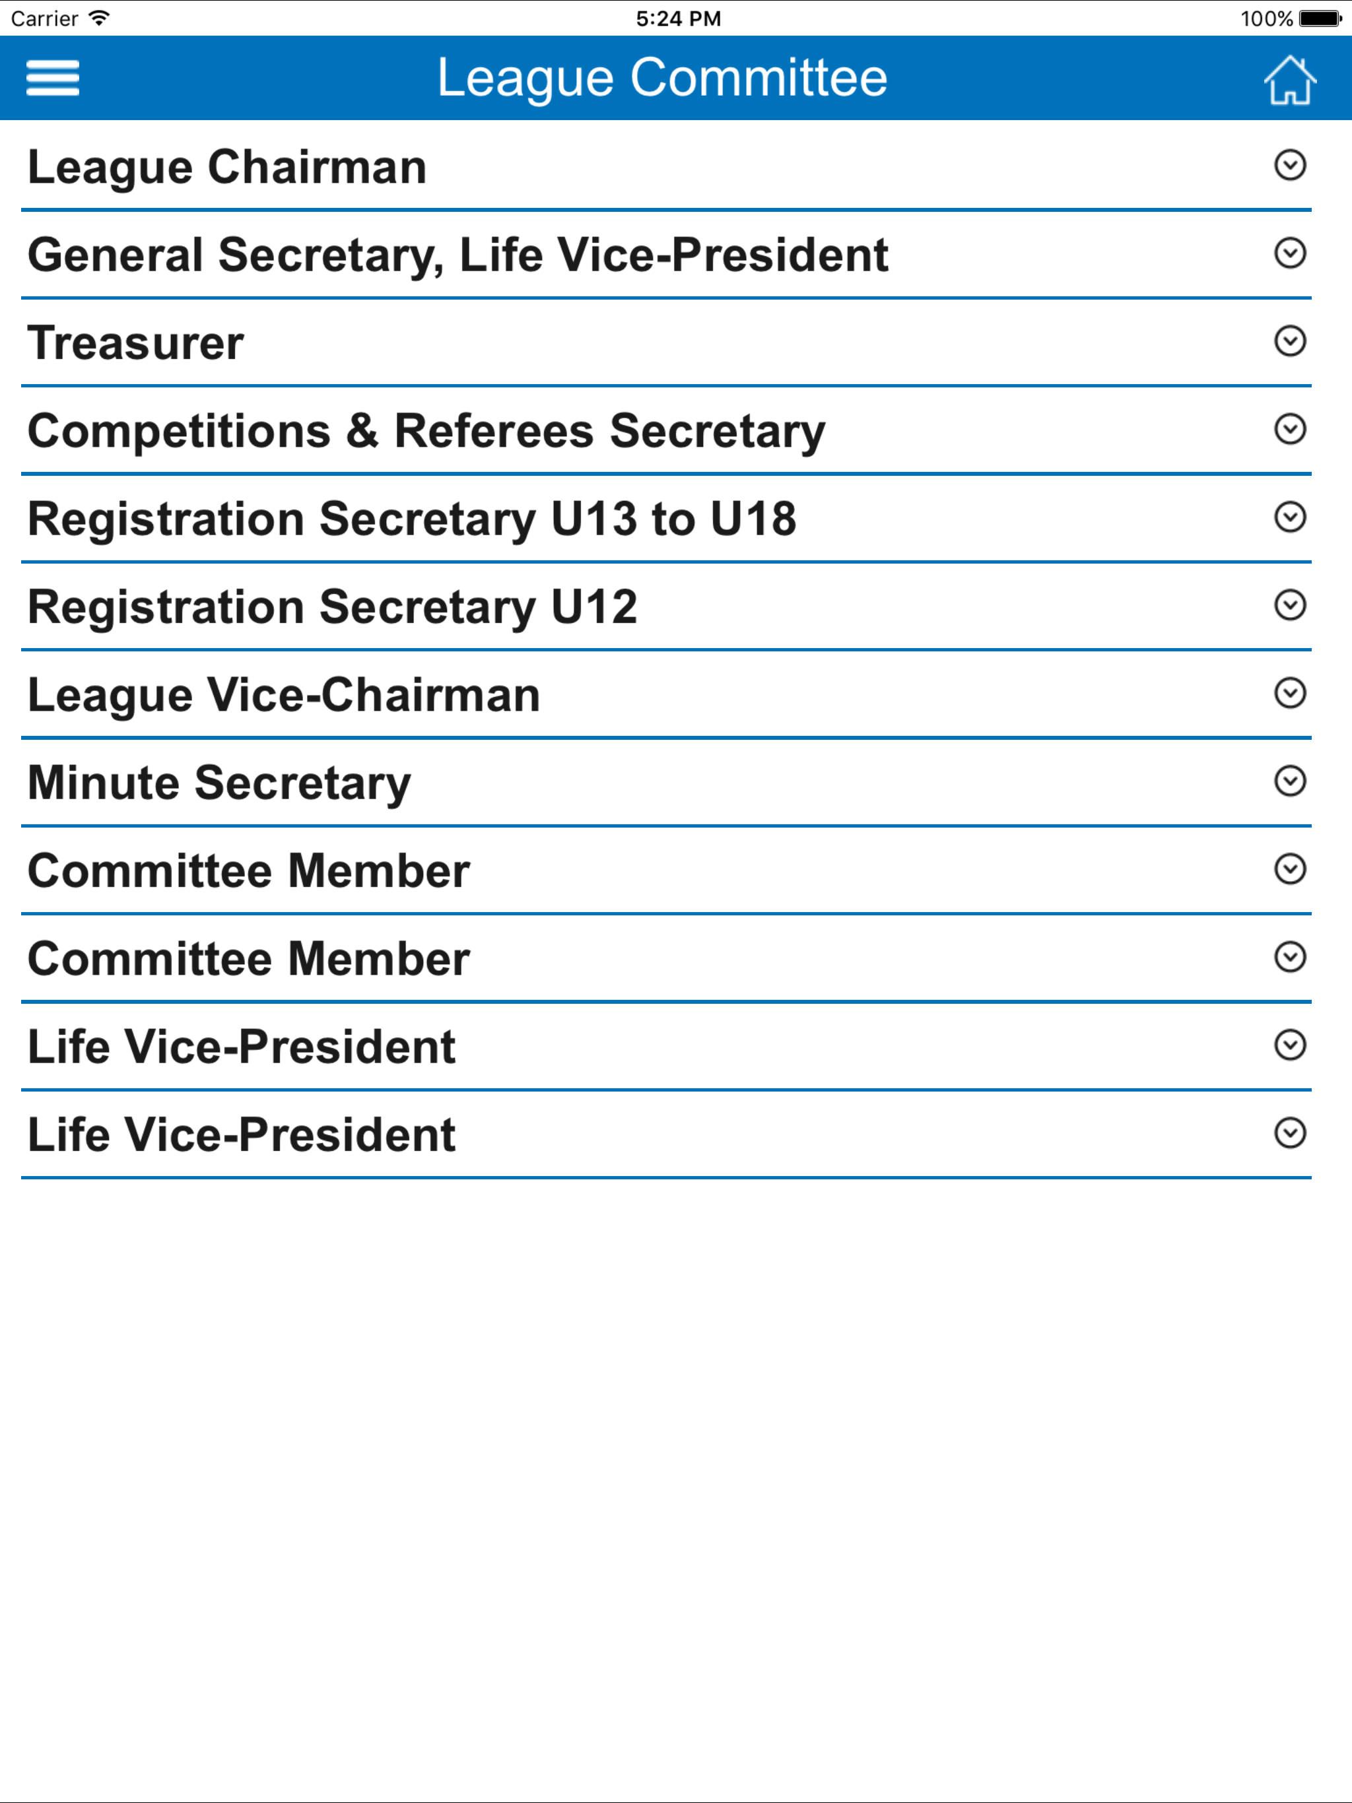Tap the battery indicator in status bar
The image size is (1352, 1803).
click(1320, 18)
